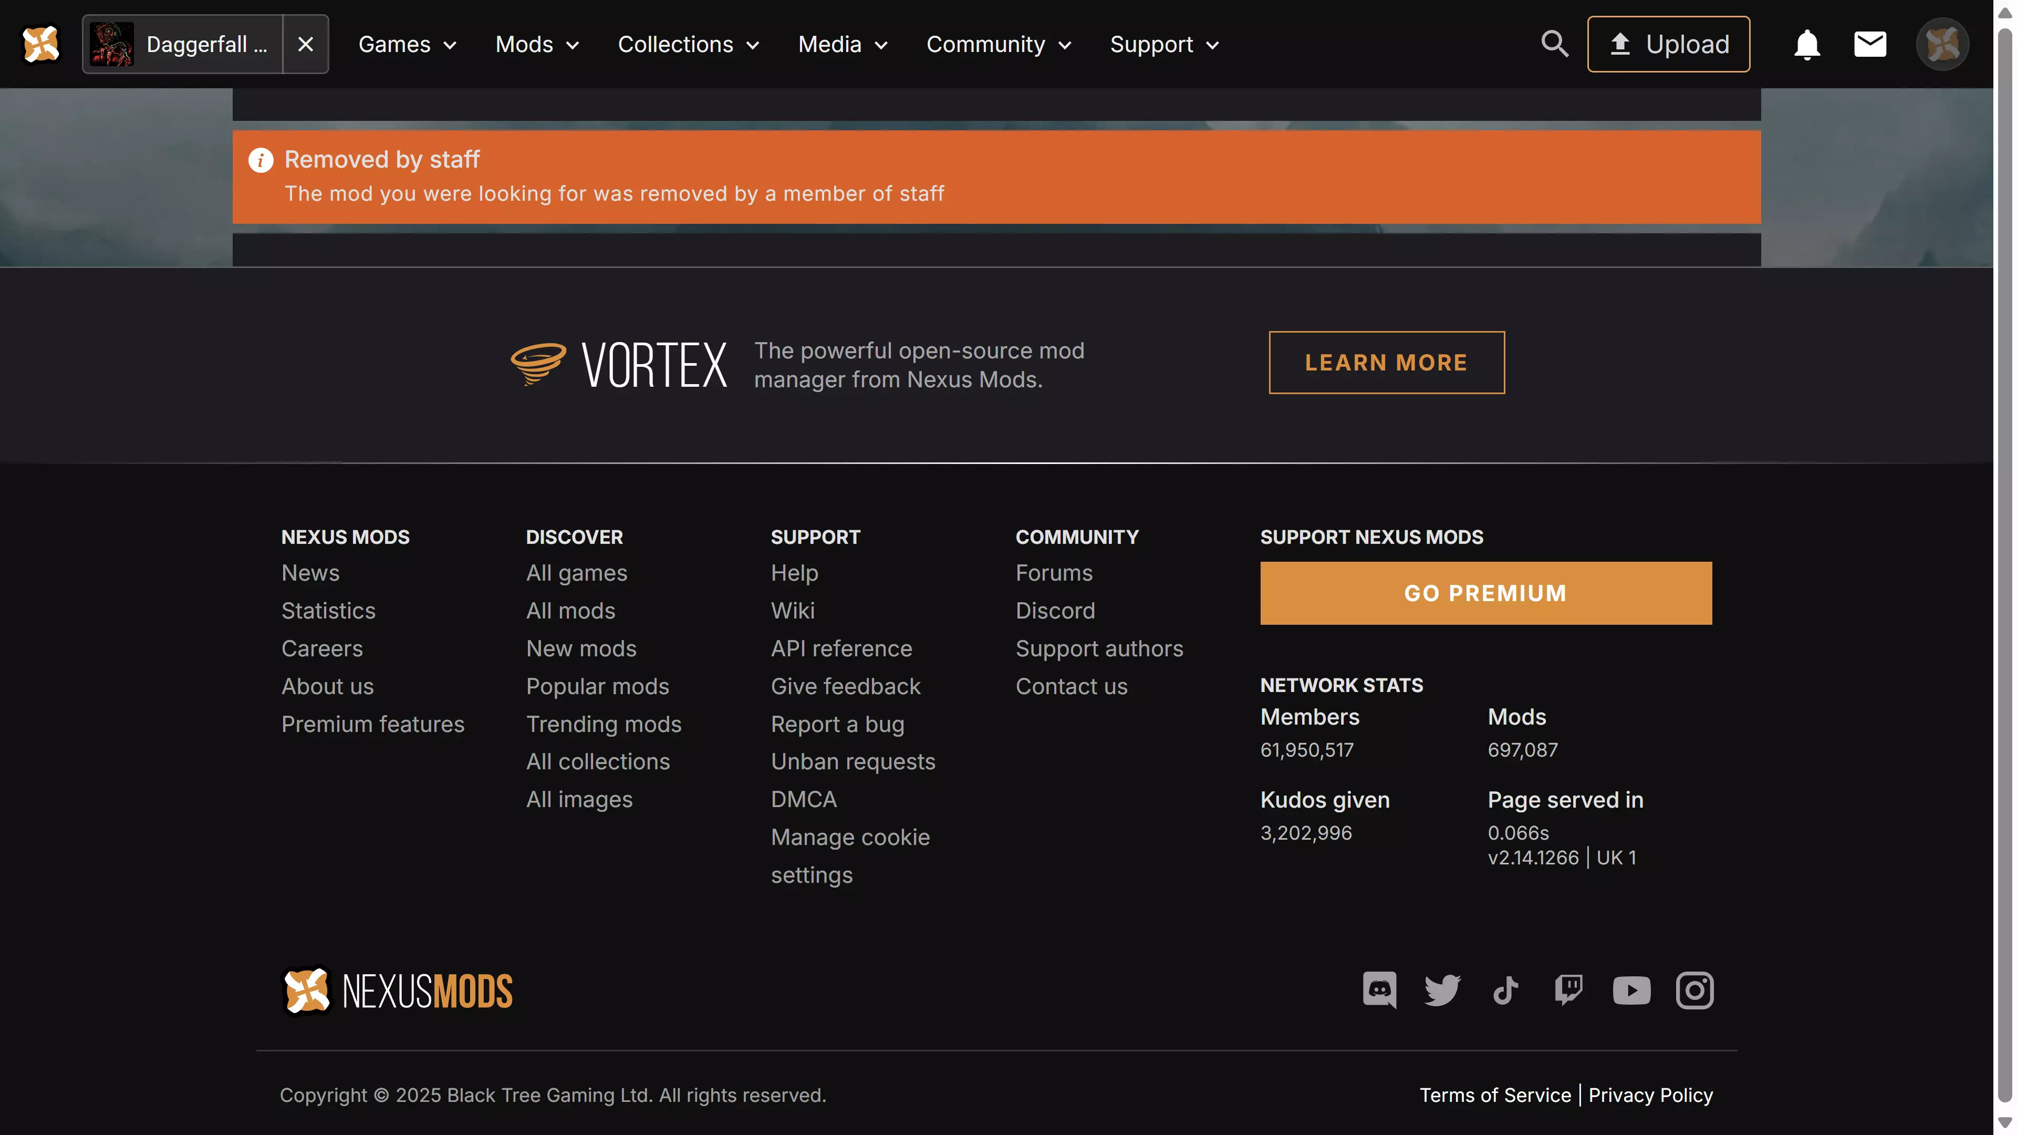Image resolution: width=2017 pixels, height=1135 pixels.
Task: Open messages envelope icon
Action: point(1870,44)
